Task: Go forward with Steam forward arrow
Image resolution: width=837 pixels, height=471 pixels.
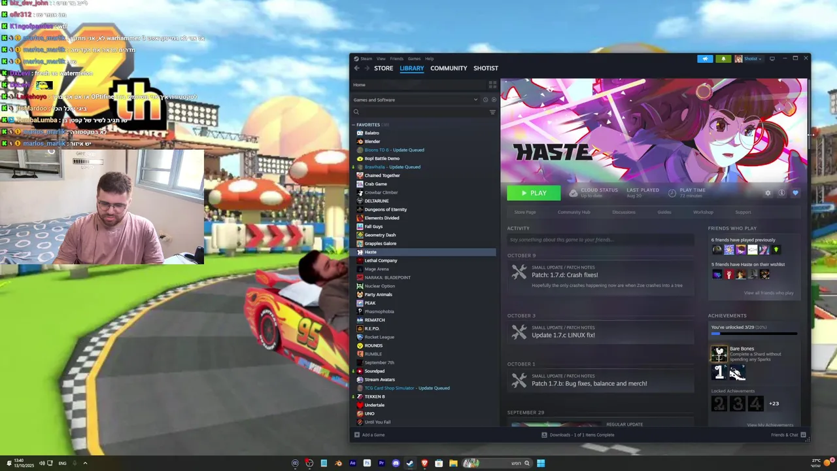Action: (x=367, y=68)
